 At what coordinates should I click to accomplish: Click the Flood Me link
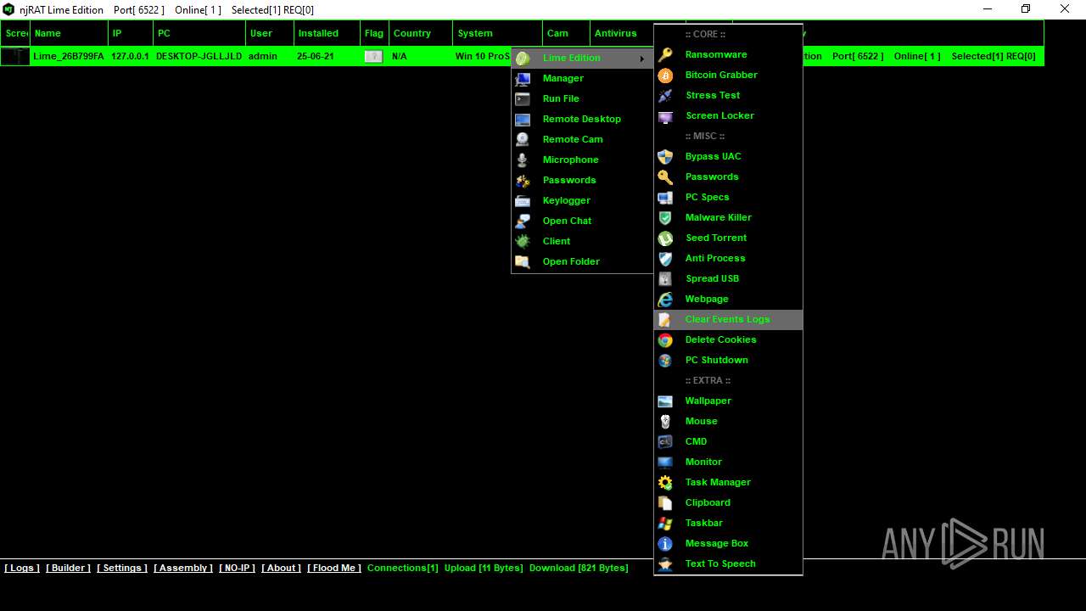(334, 568)
